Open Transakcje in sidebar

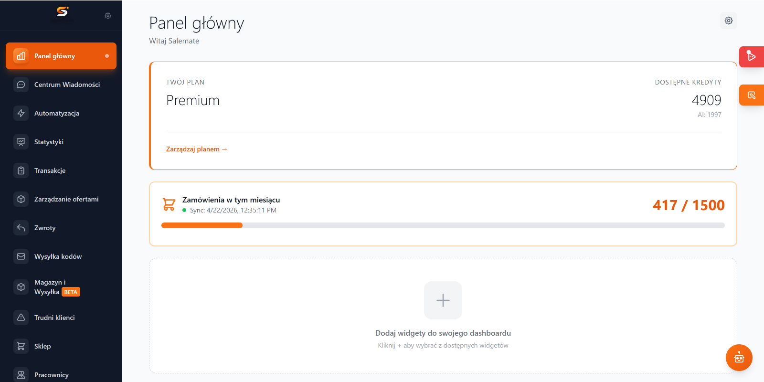[61, 170]
